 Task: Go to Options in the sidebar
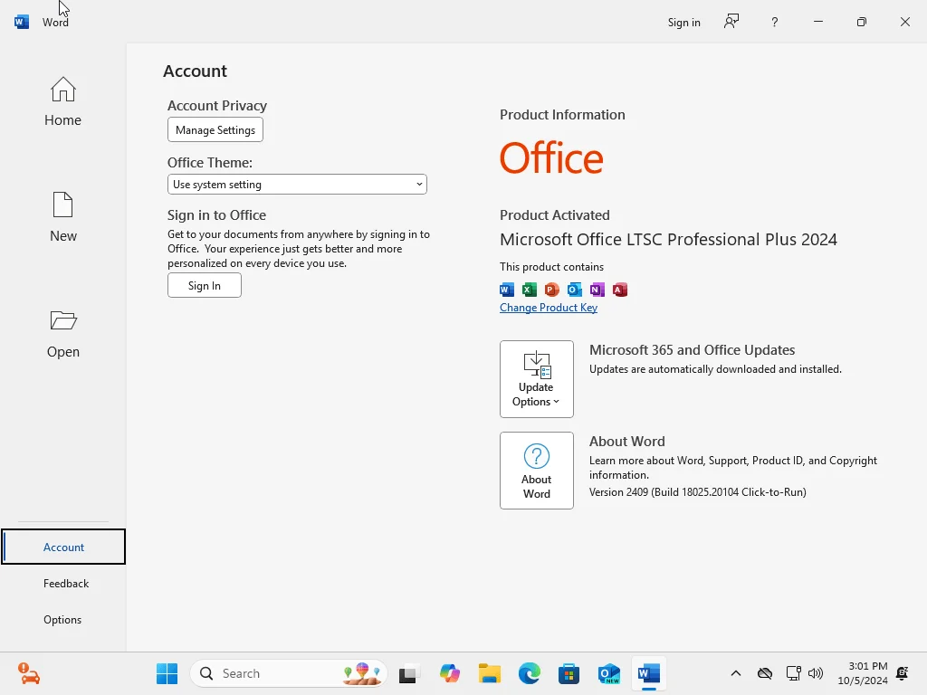[x=62, y=619]
